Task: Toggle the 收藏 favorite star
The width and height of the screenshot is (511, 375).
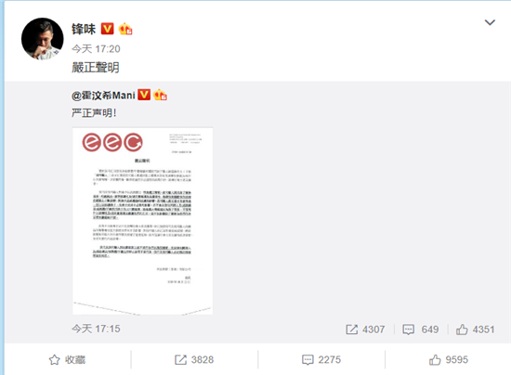Action: (x=67, y=360)
